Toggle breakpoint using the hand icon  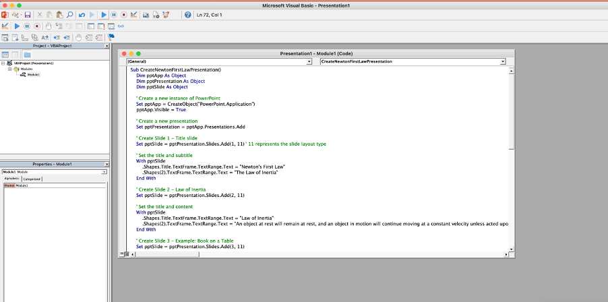pos(48,26)
